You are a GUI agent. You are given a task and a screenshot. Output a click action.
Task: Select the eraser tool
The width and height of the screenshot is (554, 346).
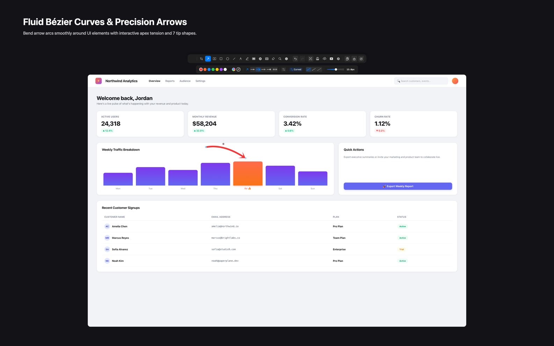(273, 59)
